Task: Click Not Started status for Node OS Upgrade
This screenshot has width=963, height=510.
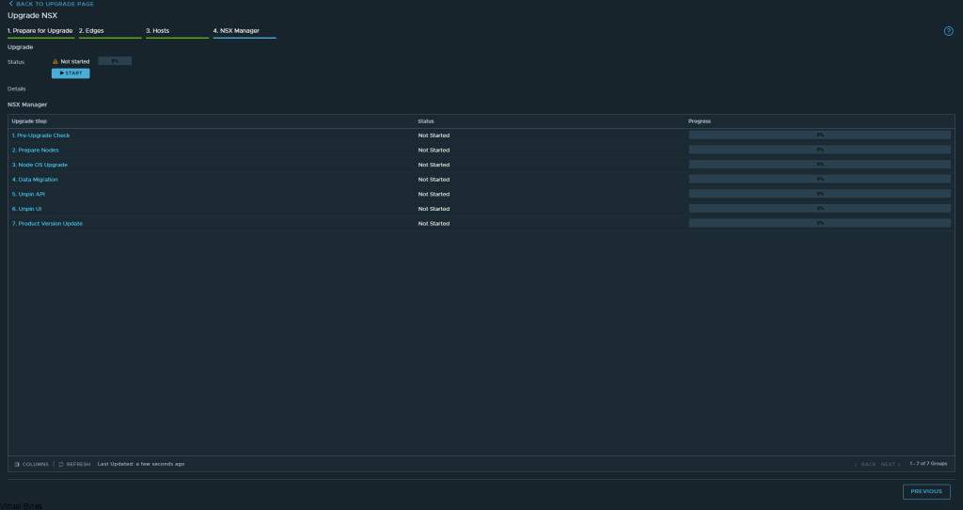Action: click(x=434, y=165)
